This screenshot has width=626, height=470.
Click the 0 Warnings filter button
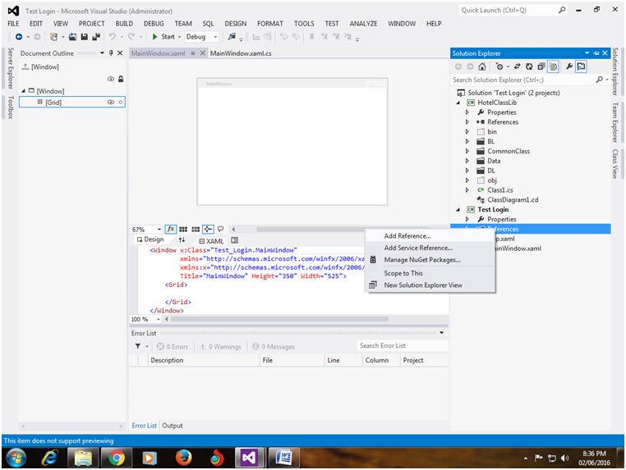click(219, 346)
